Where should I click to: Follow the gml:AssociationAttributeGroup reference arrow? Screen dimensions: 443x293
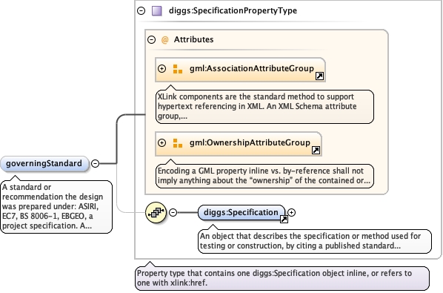(x=319, y=76)
